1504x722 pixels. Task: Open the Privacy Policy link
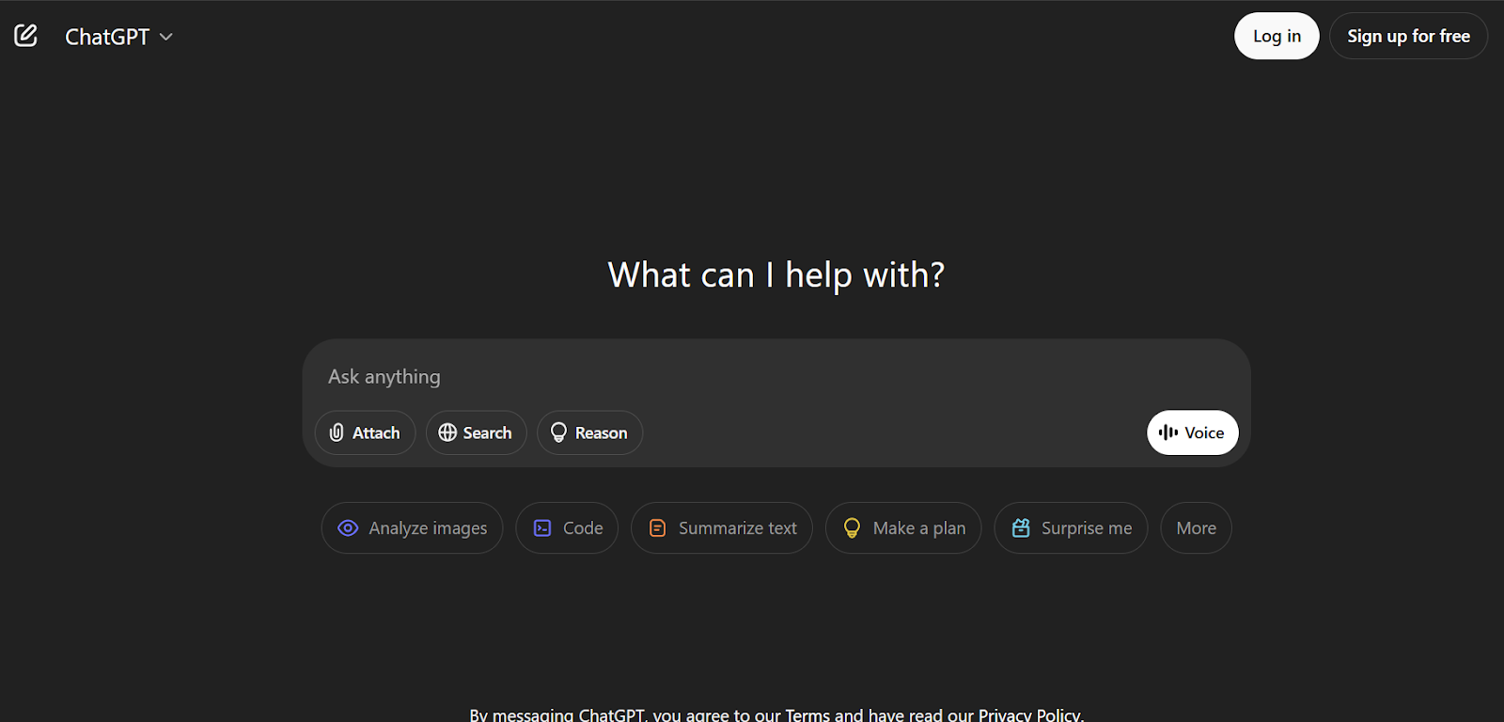[1029, 714]
